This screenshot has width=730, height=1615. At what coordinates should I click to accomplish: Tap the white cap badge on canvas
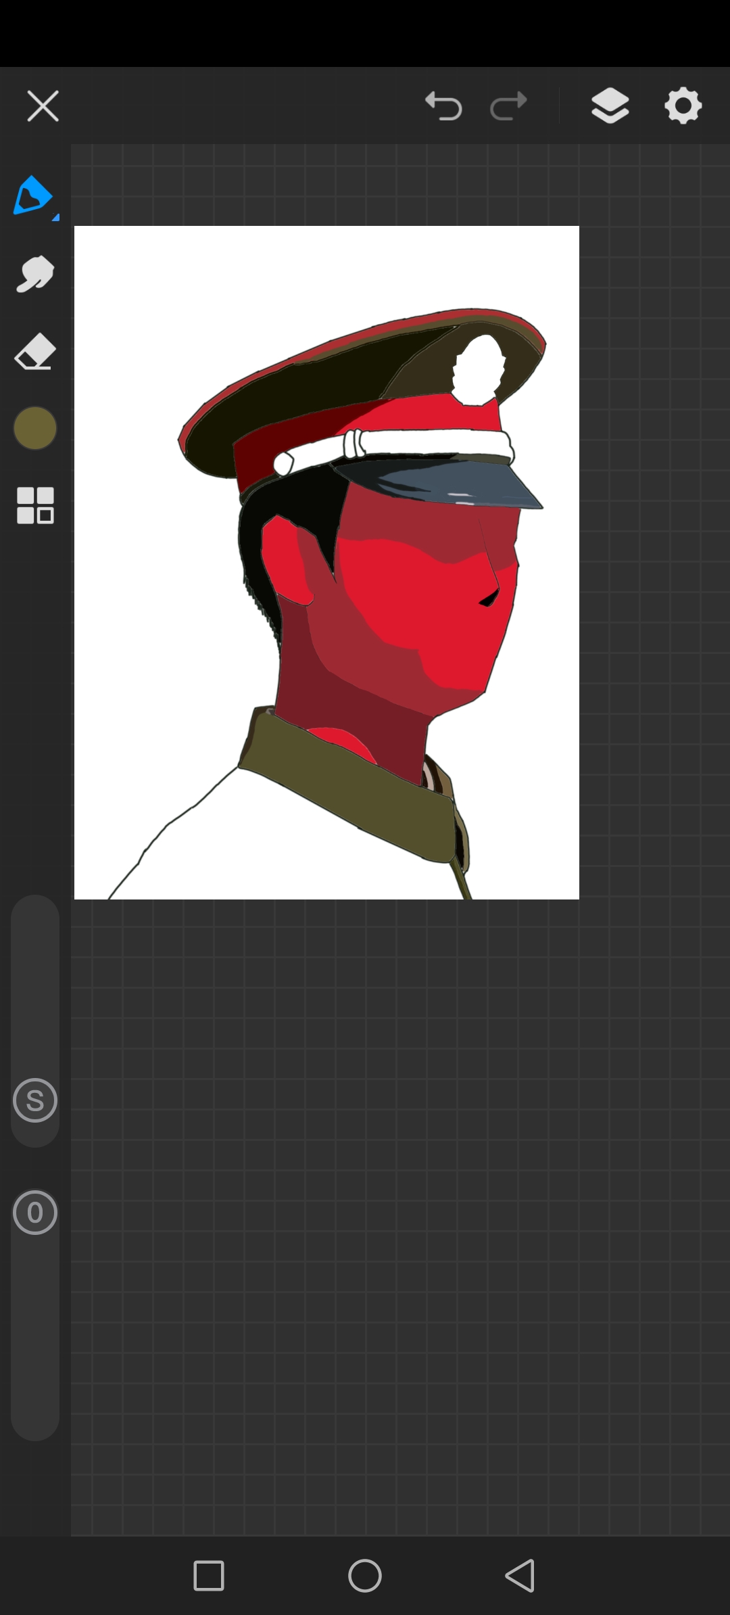[x=479, y=370]
